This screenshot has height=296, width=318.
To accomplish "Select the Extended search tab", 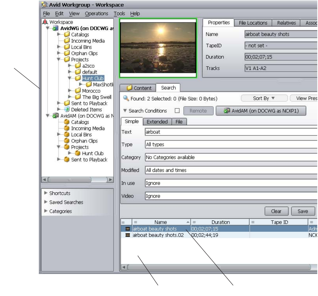I will (157, 122).
